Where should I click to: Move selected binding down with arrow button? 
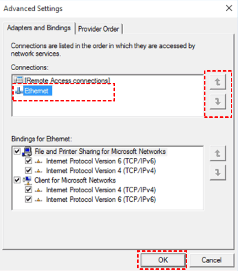point(218,173)
